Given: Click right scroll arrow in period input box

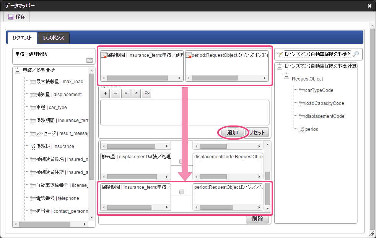Looking at the screenshot, I should [264, 78].
